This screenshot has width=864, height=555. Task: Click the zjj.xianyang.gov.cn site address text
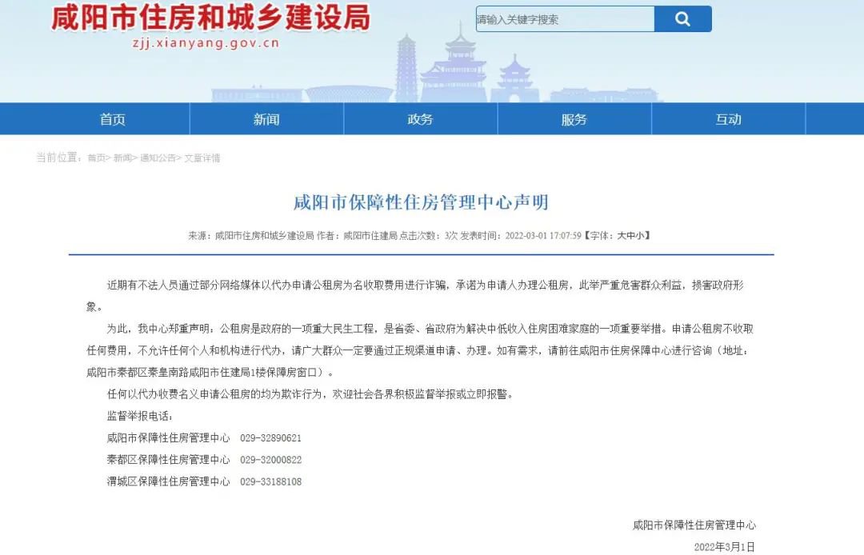(x=205, y=43)
